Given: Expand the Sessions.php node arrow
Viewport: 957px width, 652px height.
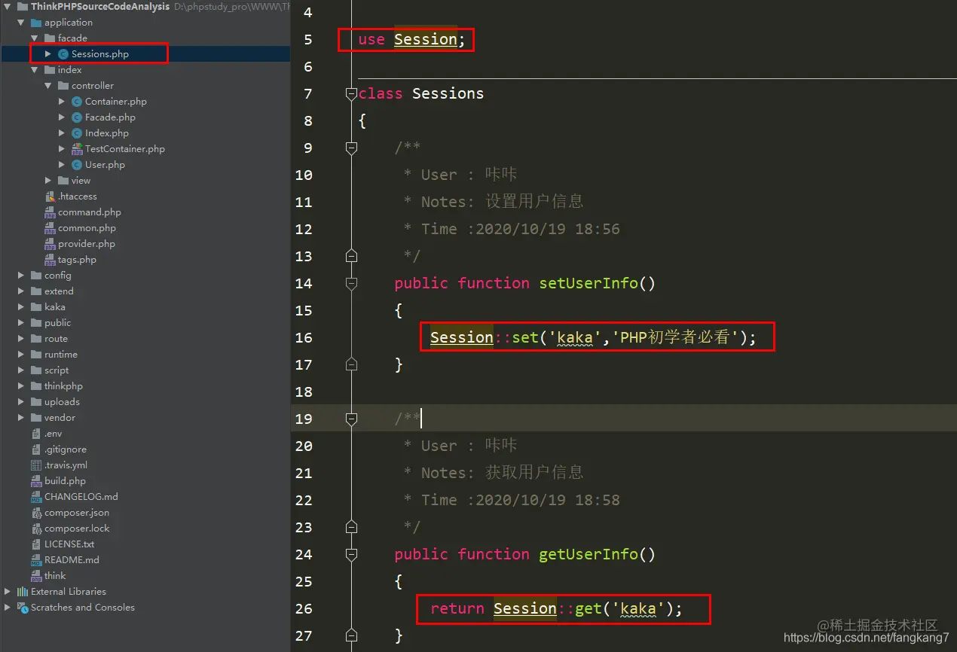Looking at the screenshot, I should click(48, 54).
